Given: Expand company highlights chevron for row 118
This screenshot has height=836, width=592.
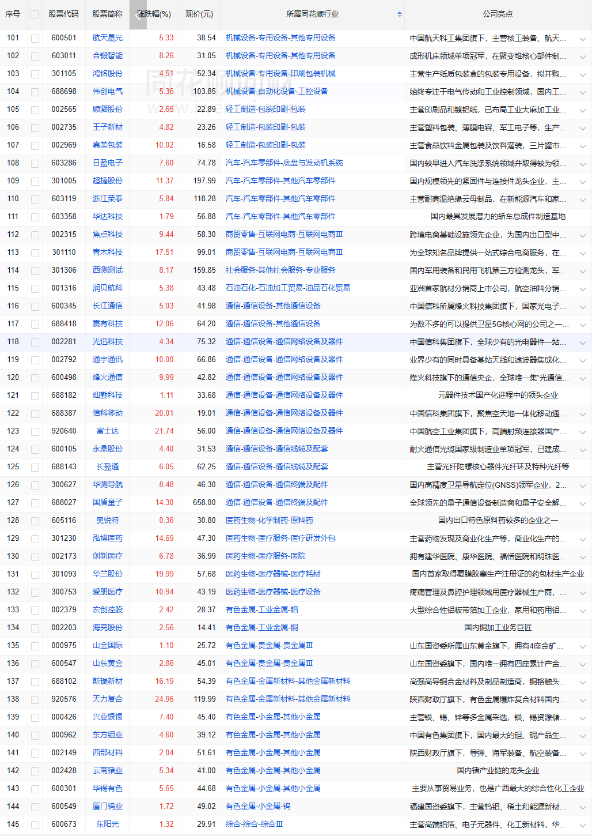Looking at the screenshot, I should coord(582,342).
